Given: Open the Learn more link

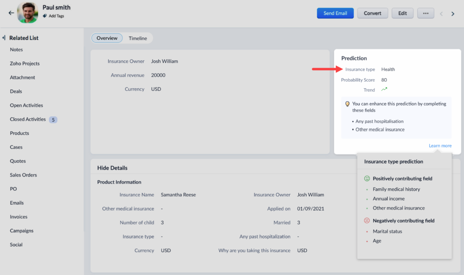Looking at the screenshot, I should click(x=440, y=146).
